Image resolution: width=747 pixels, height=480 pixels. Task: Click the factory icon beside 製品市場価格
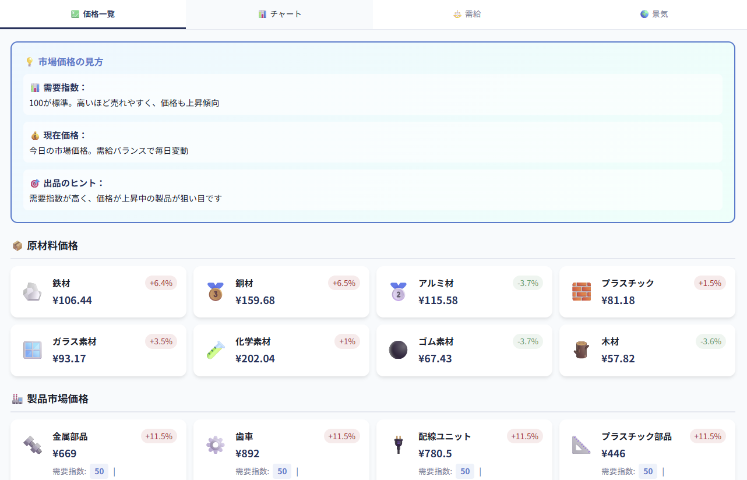pos(17,399)
